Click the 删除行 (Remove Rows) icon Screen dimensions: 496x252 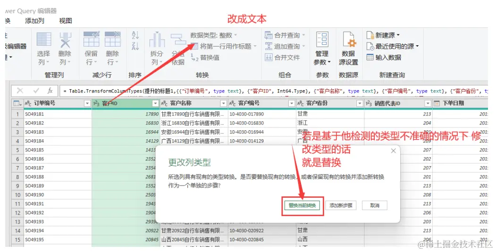112,39
